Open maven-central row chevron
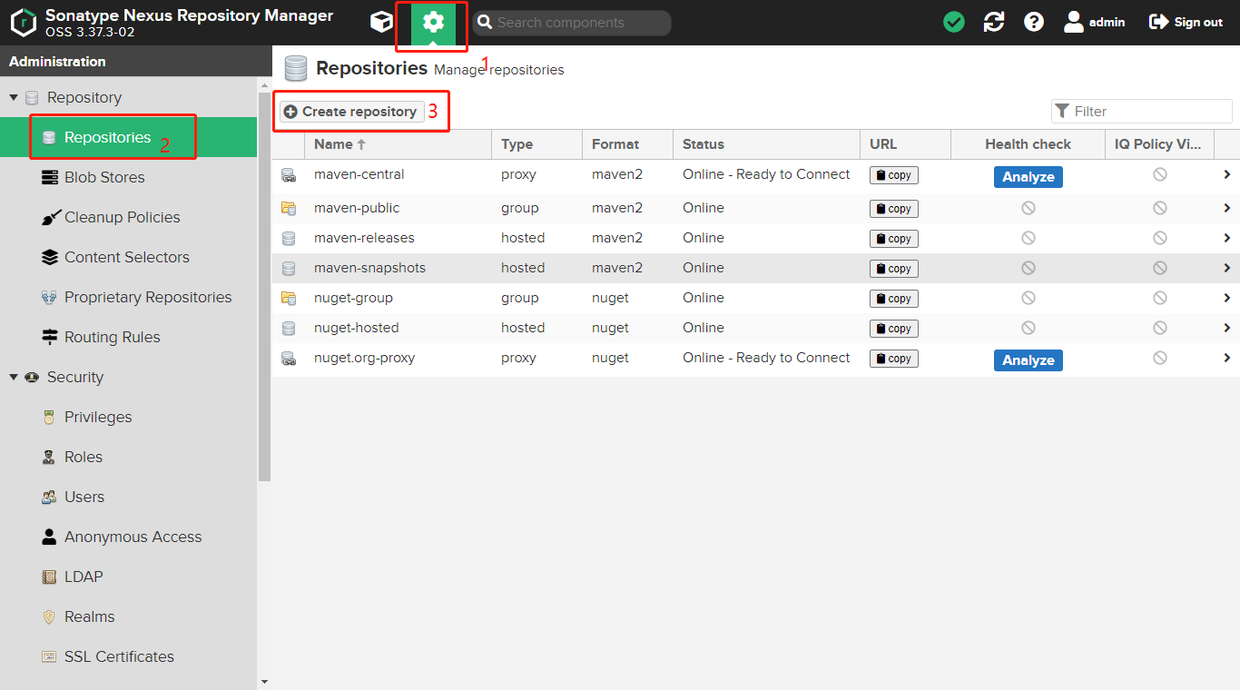This screenshot has width=1240, height=690. tap(1226, 174)
